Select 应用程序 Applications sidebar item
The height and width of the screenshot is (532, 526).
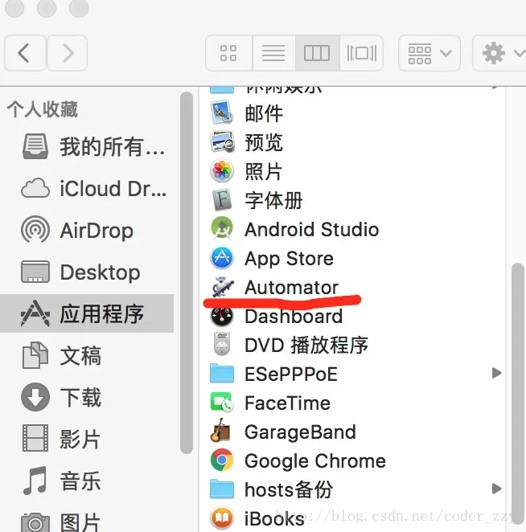tap(87, 313)
